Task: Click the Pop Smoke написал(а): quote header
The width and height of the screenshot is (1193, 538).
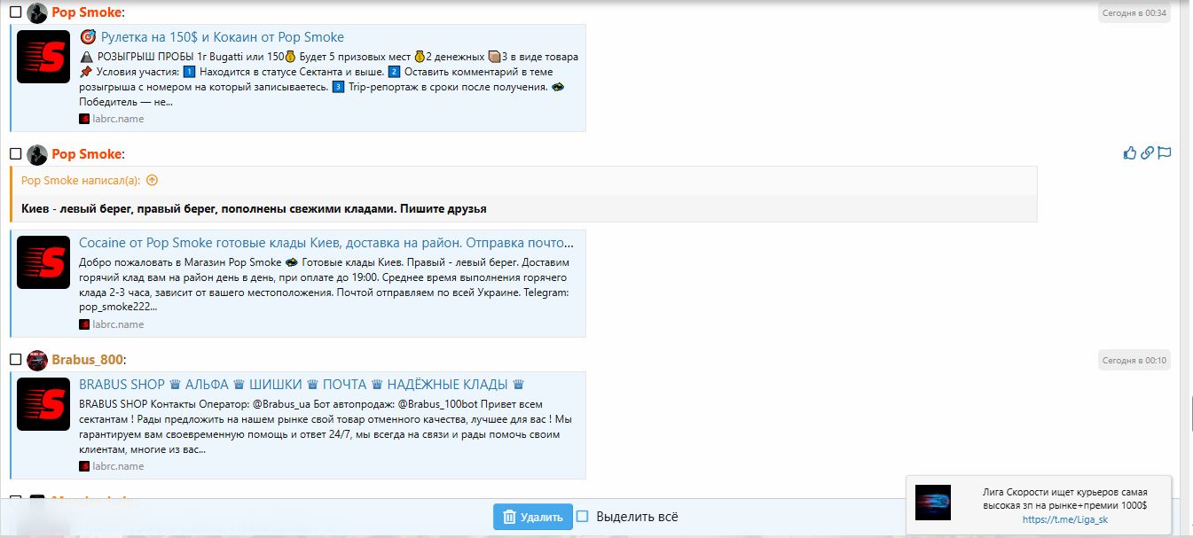Action: point(82,181)
